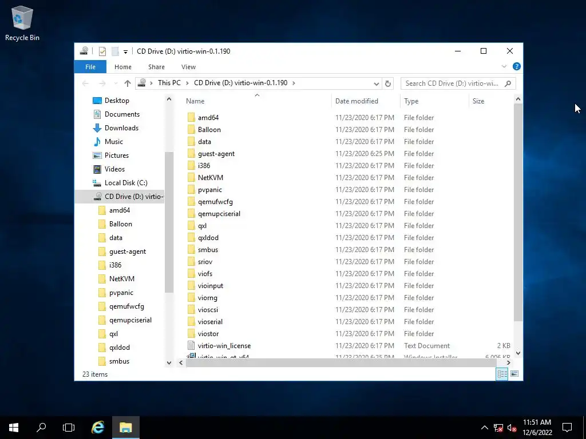Open volume control tray icon
The image size is (586, 439).
512,428
